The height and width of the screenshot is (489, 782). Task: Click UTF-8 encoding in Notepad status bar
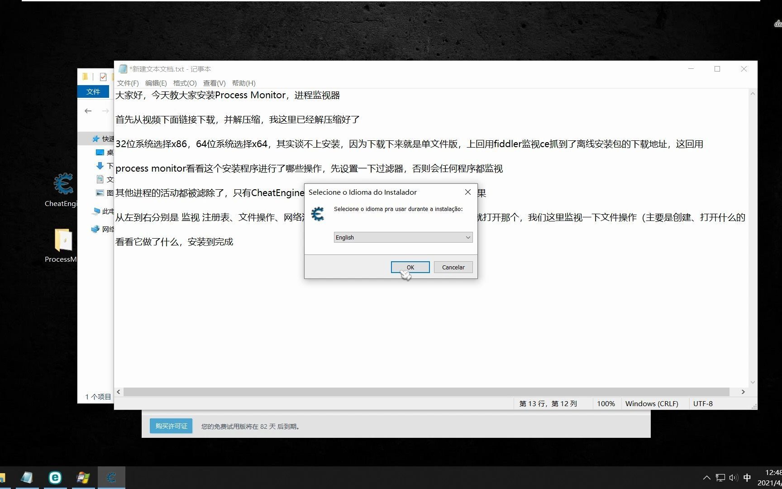[x=703, y=403]
